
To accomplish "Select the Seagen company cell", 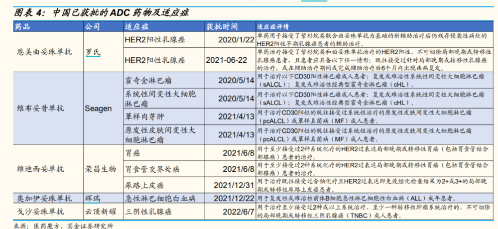I will coord(98,107).
